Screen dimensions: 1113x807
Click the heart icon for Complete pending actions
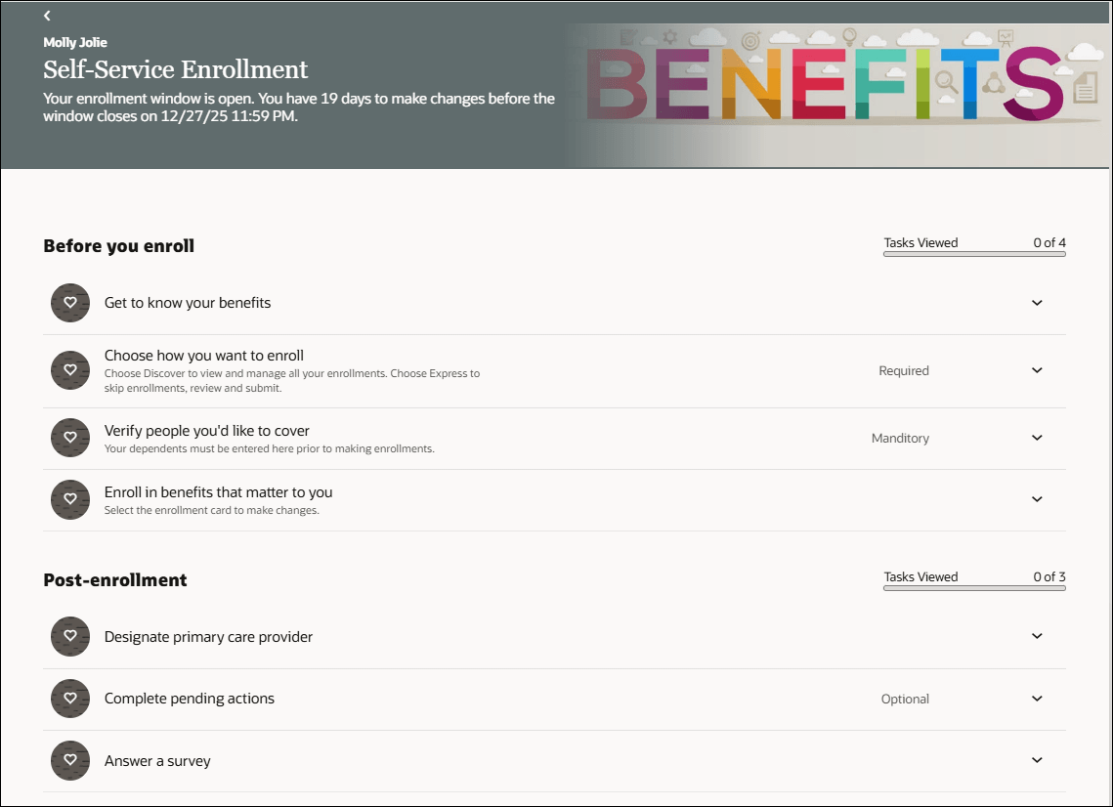[69, 699]
